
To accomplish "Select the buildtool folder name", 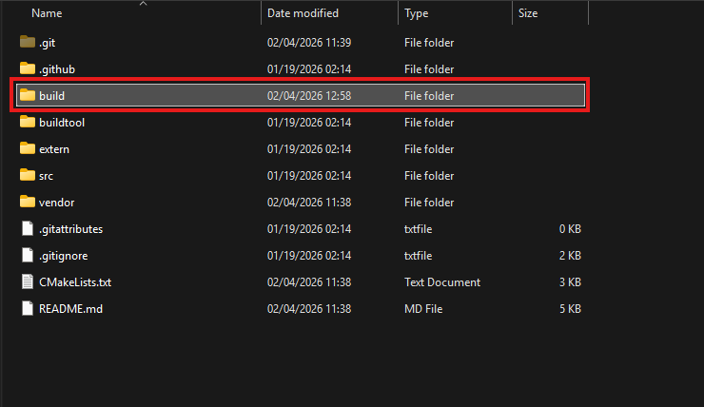I will [62, 123].
